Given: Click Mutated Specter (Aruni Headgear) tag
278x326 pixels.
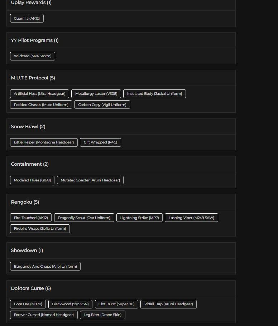Looking at the screenshot, I should pyautogui.click(x=90, y=180).
